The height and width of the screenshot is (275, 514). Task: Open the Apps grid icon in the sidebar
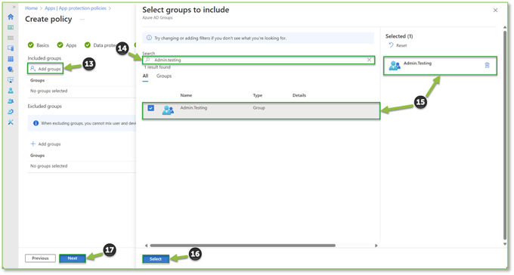click(11, 59)
